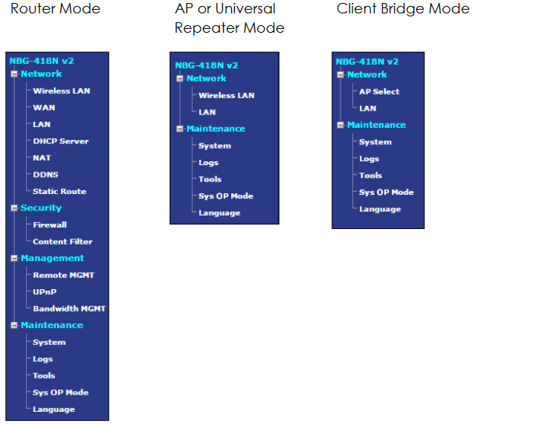Open Firewall under Security in Router menu

[50, 225]
